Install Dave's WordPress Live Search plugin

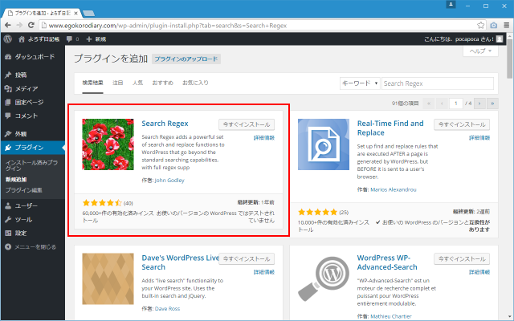247,258
